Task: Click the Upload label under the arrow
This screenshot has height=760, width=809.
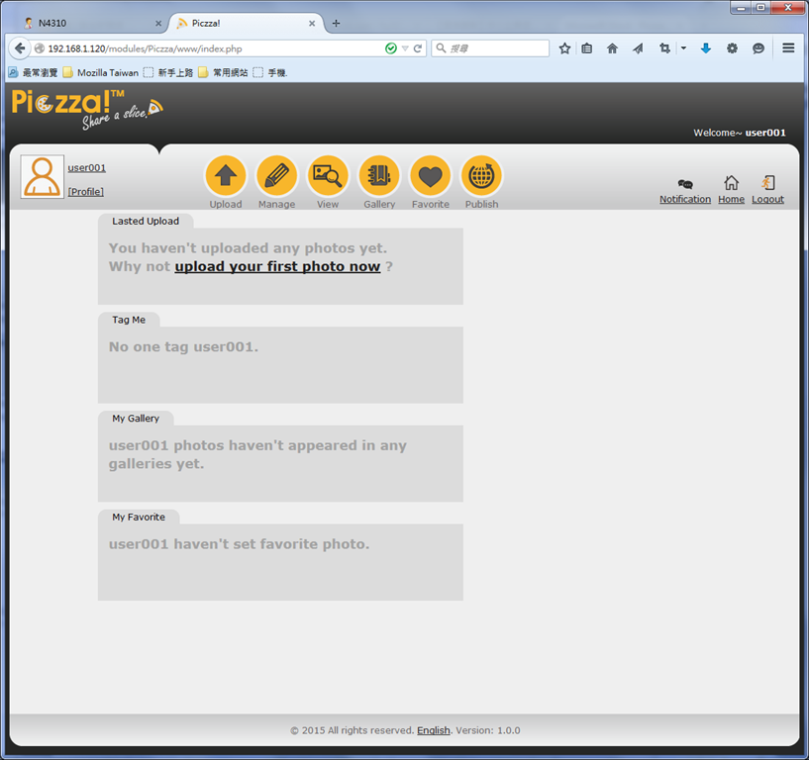Action: point(226,204)
